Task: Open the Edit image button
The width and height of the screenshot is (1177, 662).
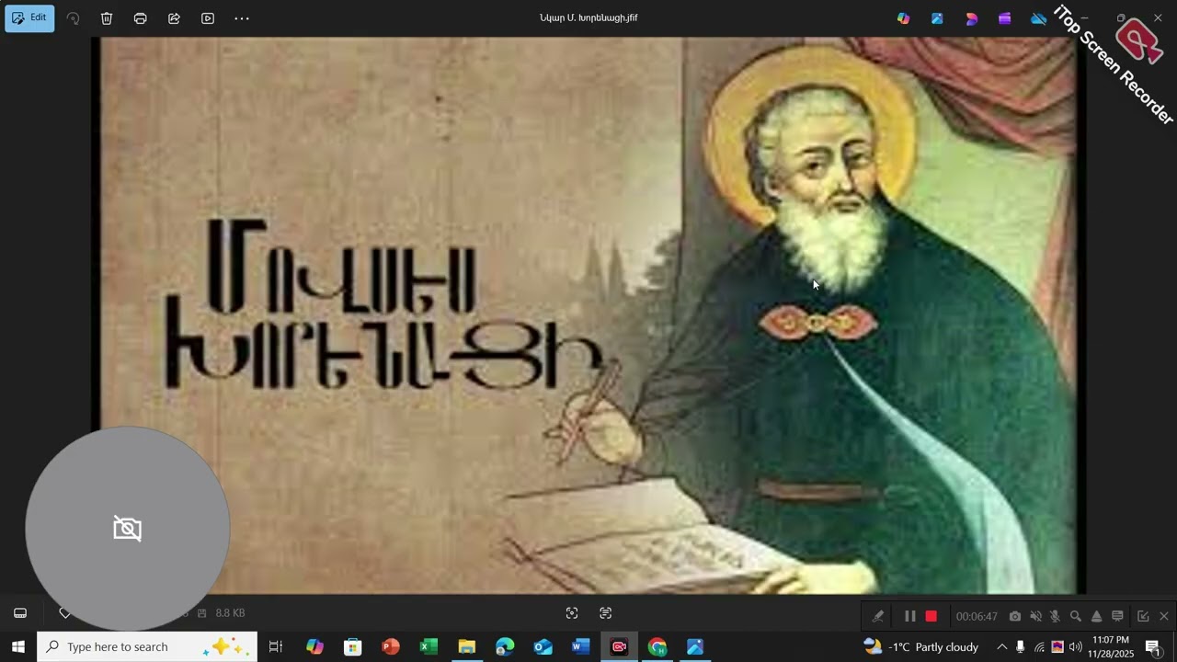Action: coord(29,17)
